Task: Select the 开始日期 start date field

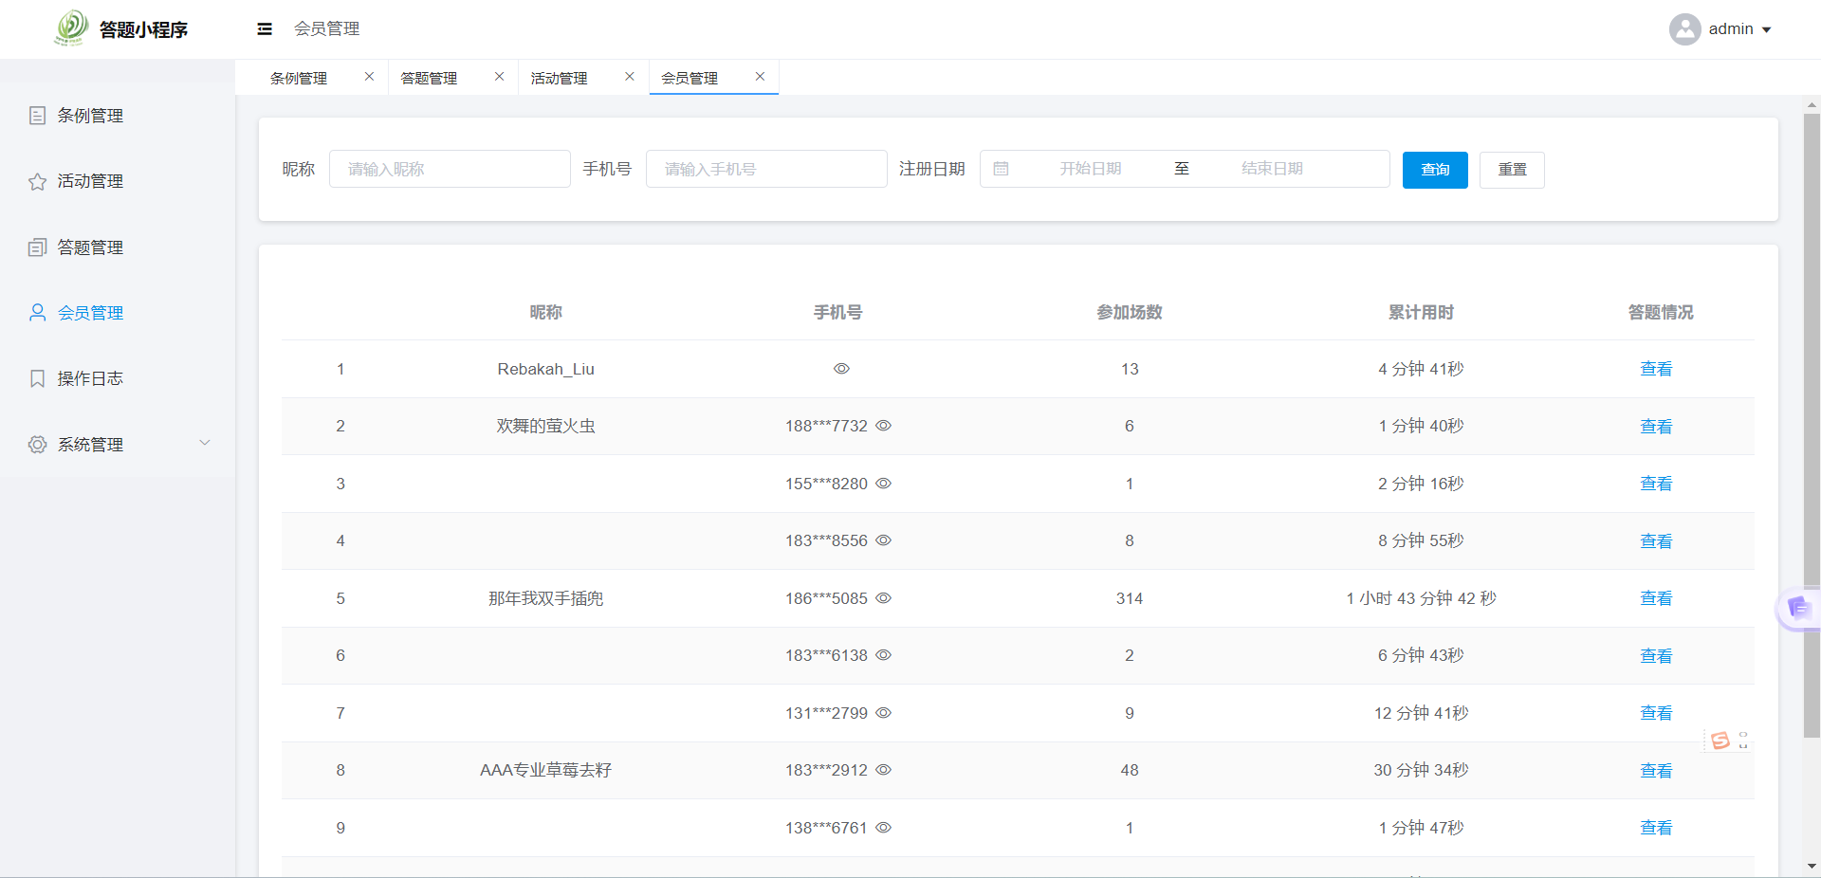Action: coord(1090,169)
